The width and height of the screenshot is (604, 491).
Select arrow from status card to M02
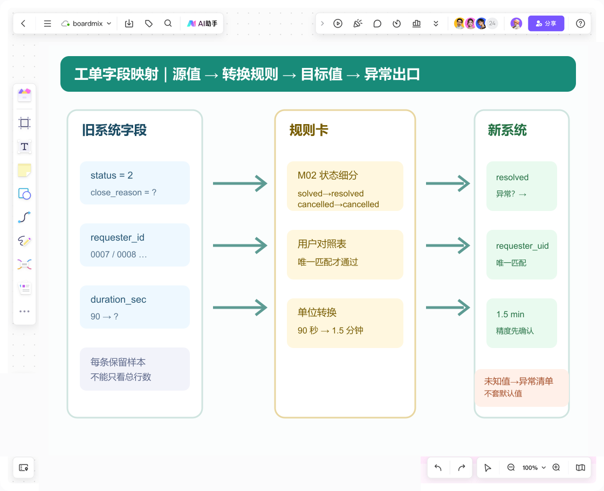coord(240,183)
